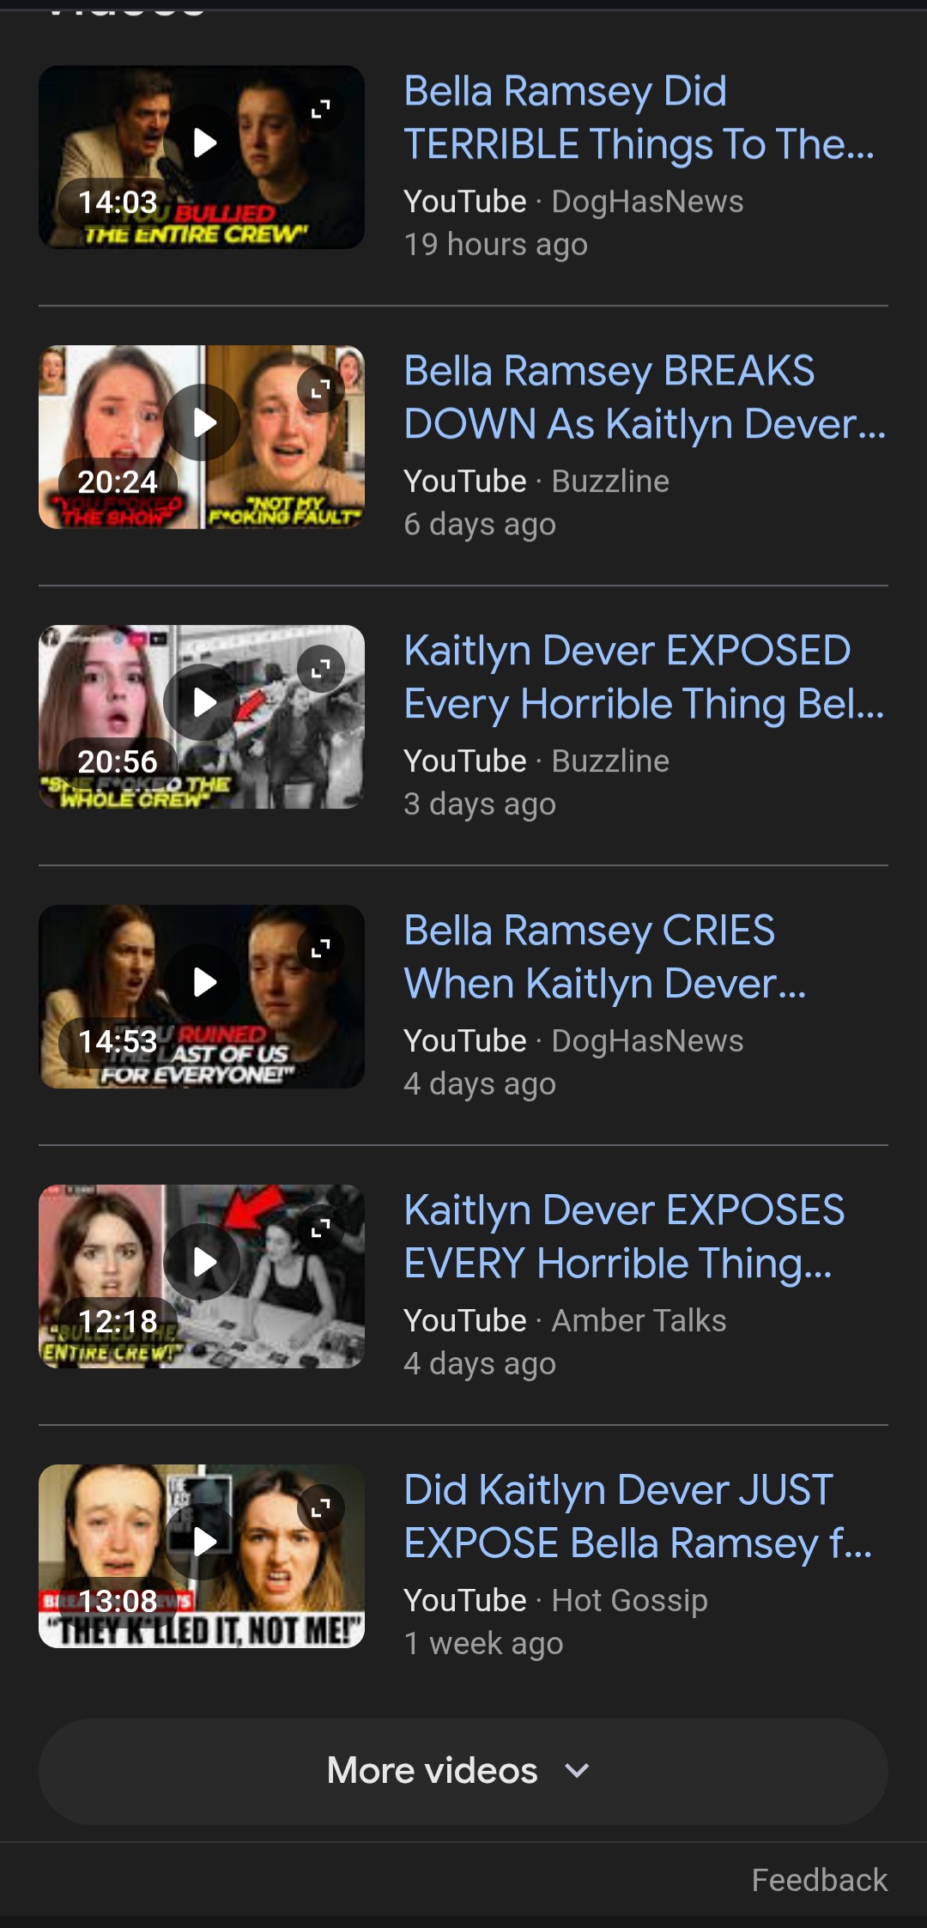
Task: Expand fullscreen icon on 14:53 video thumbnail
Action: (321, 949)
